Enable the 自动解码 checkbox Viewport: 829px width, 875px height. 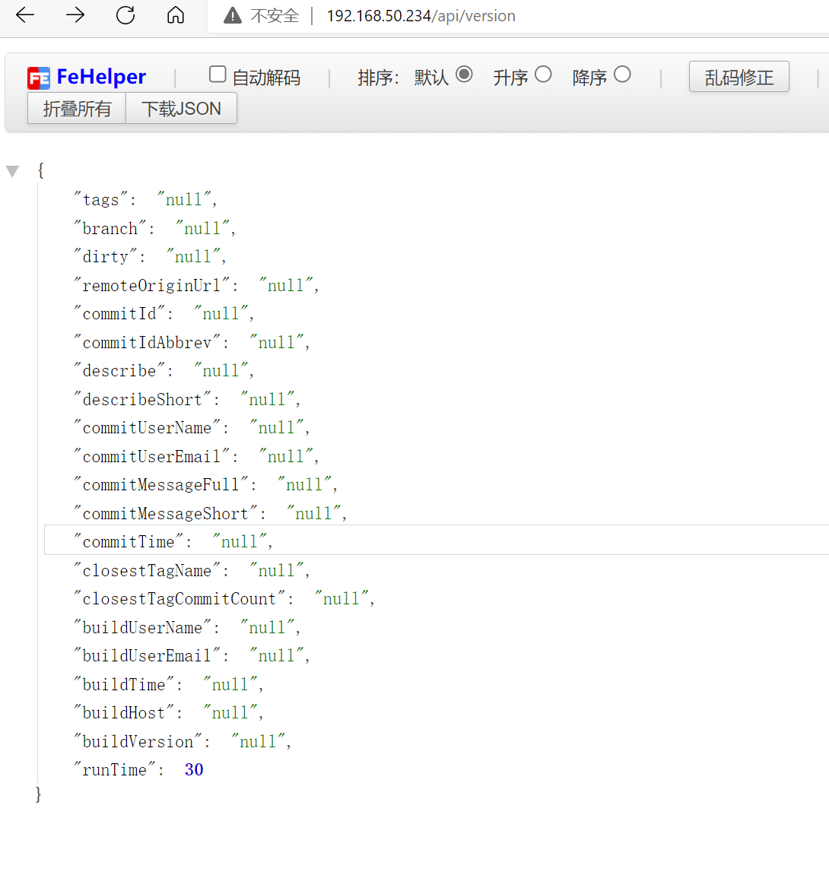click(x=217, y=74)
